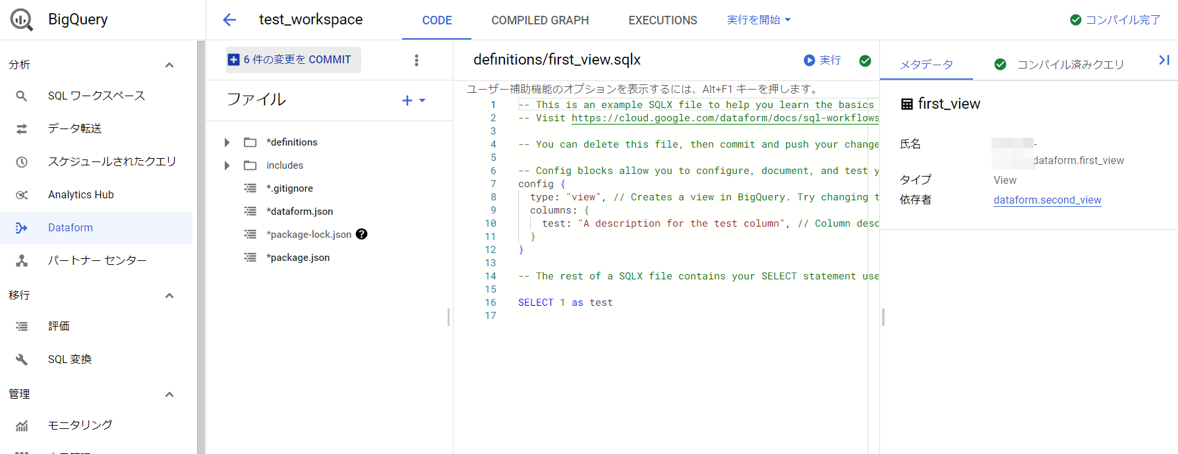Open the cloud.google.com dataform docs link

[725, 118]
